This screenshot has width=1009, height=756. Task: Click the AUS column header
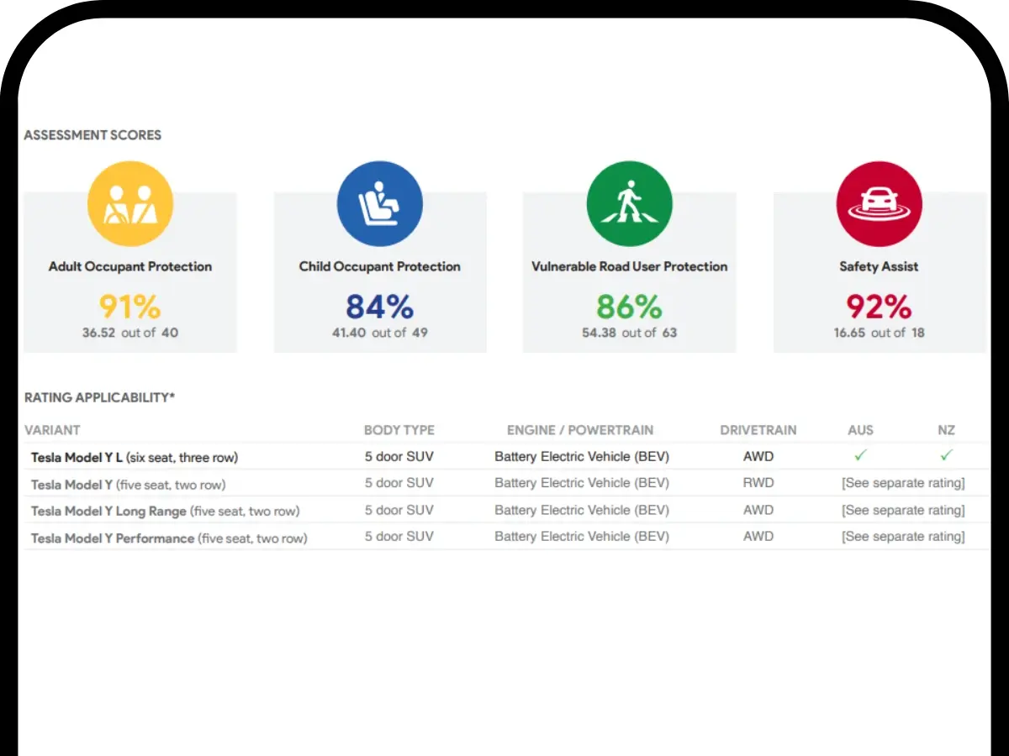861,430
